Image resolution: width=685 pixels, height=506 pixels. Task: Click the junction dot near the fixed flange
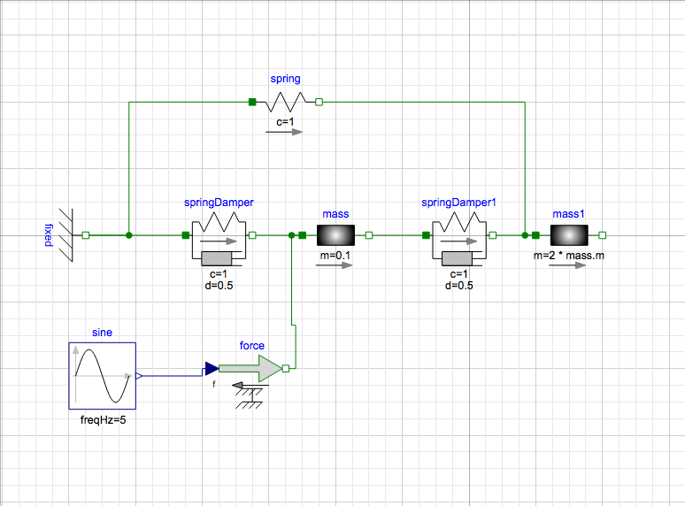(129, 235)
